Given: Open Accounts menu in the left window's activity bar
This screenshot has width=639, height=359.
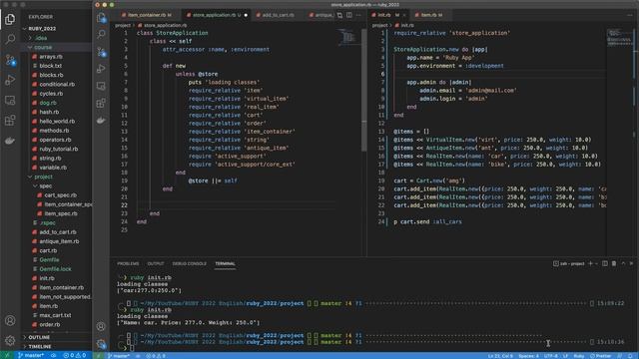Looking at the screenshot, I should point(10,321).
